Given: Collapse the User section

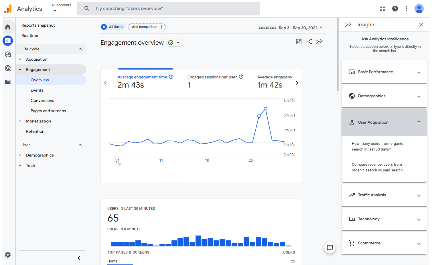Looking at the screenshot, I should click(x=80, y=145).
